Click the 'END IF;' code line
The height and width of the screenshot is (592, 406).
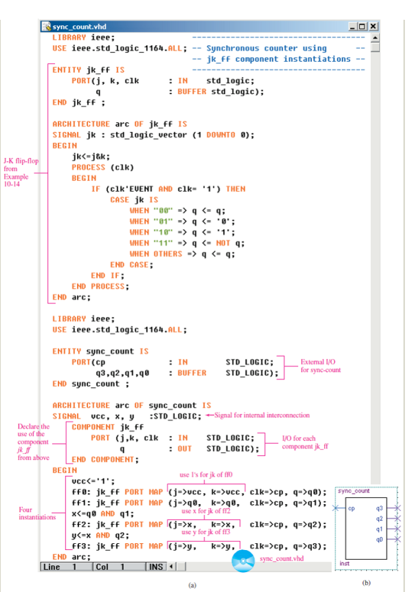[108, 276]
